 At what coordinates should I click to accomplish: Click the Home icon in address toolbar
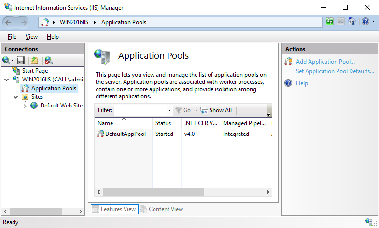[x=351, y=22]
